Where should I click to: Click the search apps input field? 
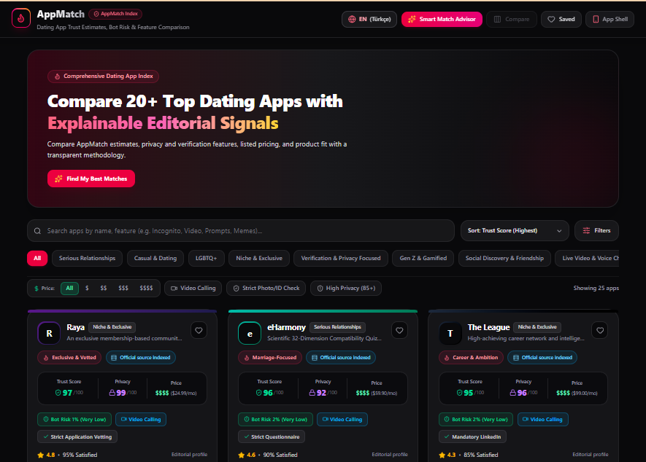coord(241,231)
